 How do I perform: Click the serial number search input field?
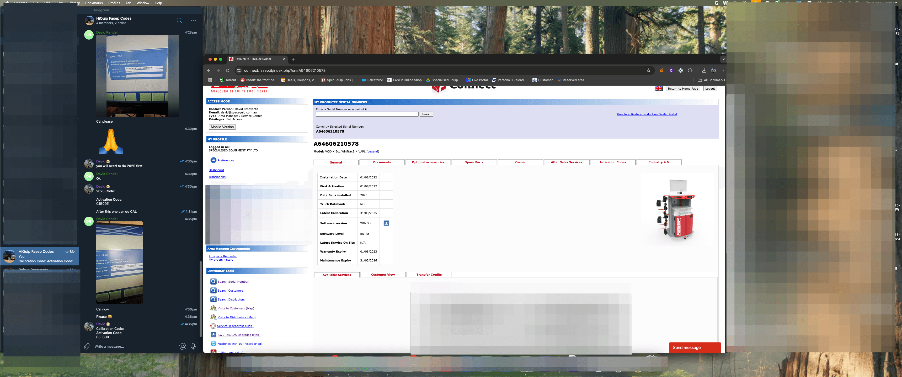[367, 114]
